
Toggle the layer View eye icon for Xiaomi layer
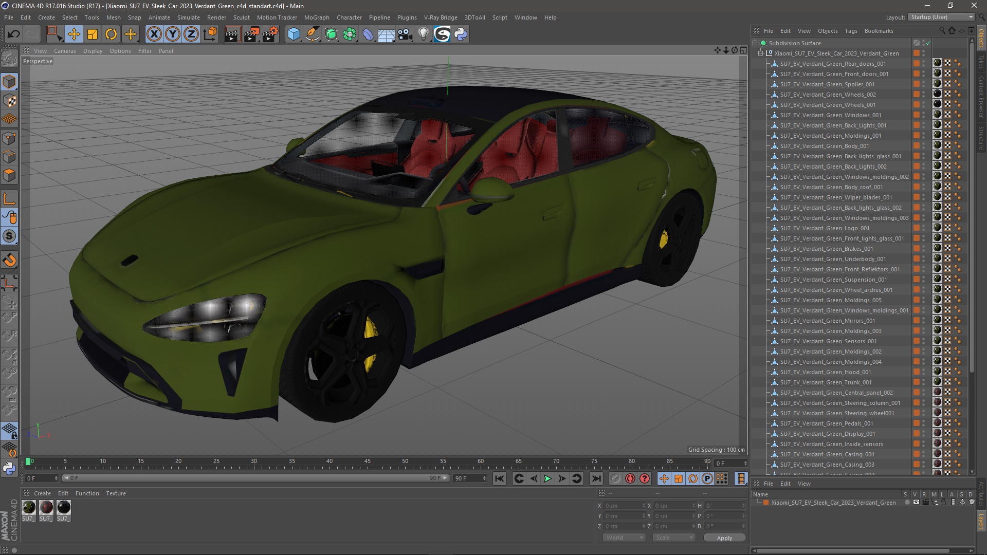(x=916, y=503)
